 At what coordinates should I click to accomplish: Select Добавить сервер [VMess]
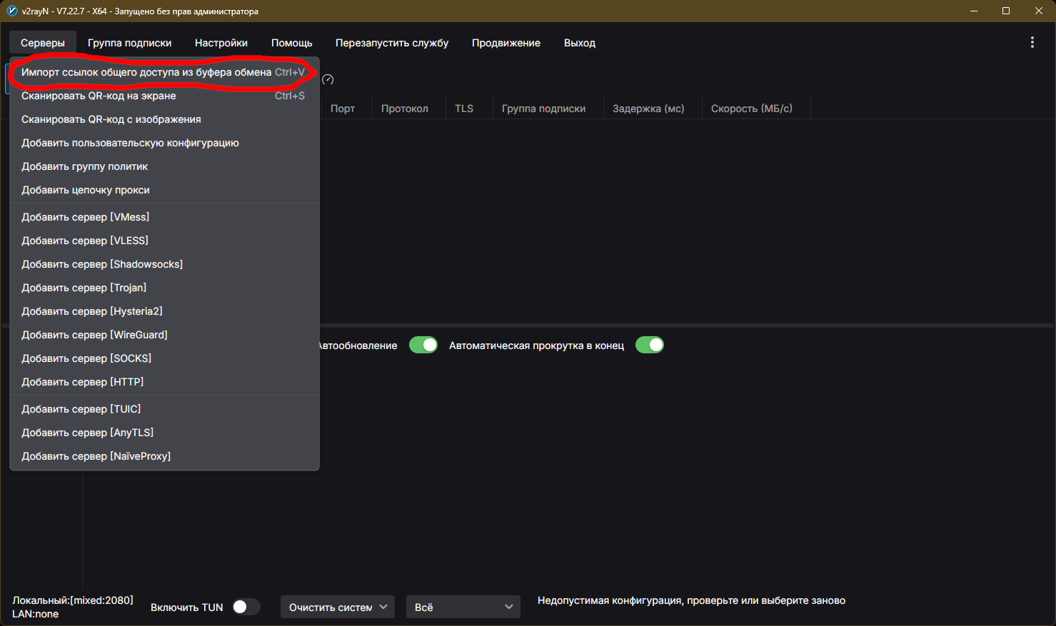[x=164, y=217]
